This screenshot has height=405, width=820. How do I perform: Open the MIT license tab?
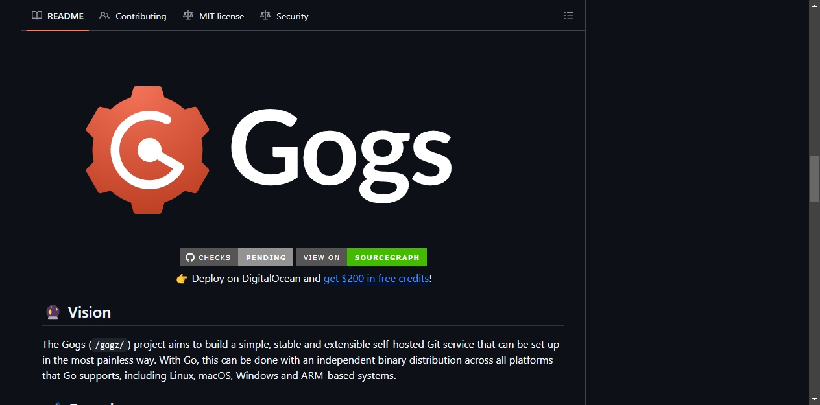[x=213, y=16]
